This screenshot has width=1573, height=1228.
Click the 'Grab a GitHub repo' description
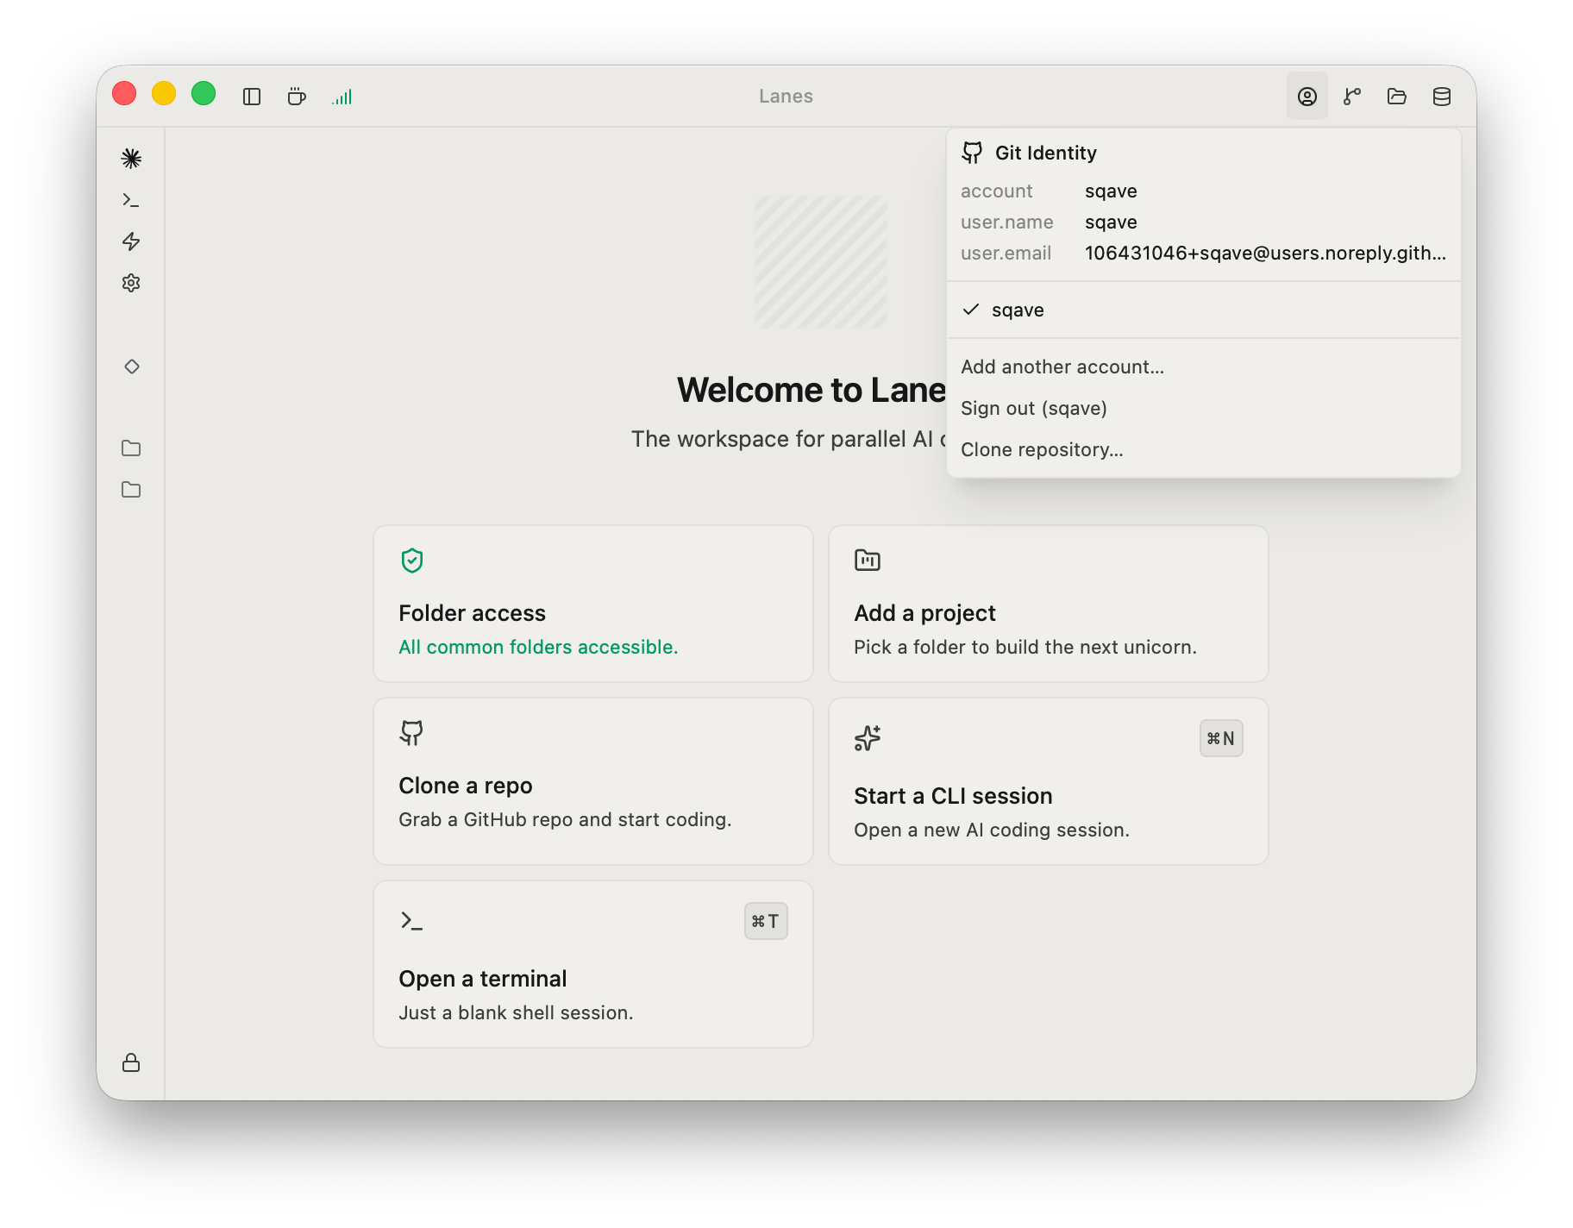pyautogui.click(x=565, y=819)
